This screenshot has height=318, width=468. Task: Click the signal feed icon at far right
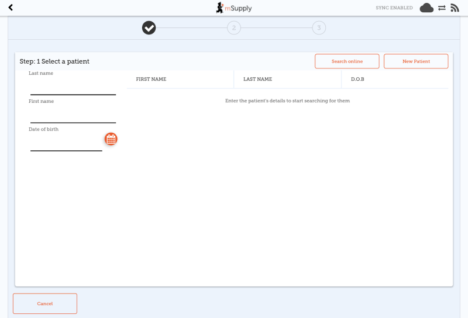[x=455, y=8]
